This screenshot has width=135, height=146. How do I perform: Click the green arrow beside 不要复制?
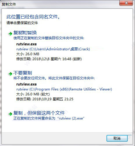(10, 74)
